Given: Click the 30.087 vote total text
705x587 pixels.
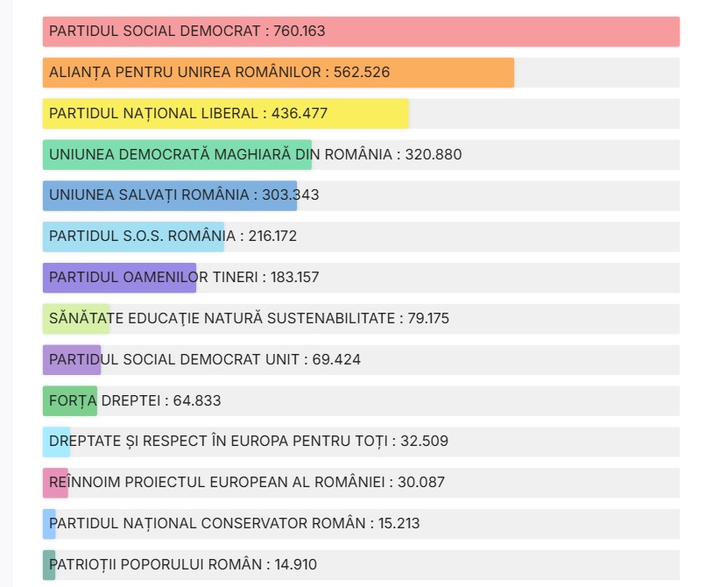Looking at the screenshot, I should point(427,483).
